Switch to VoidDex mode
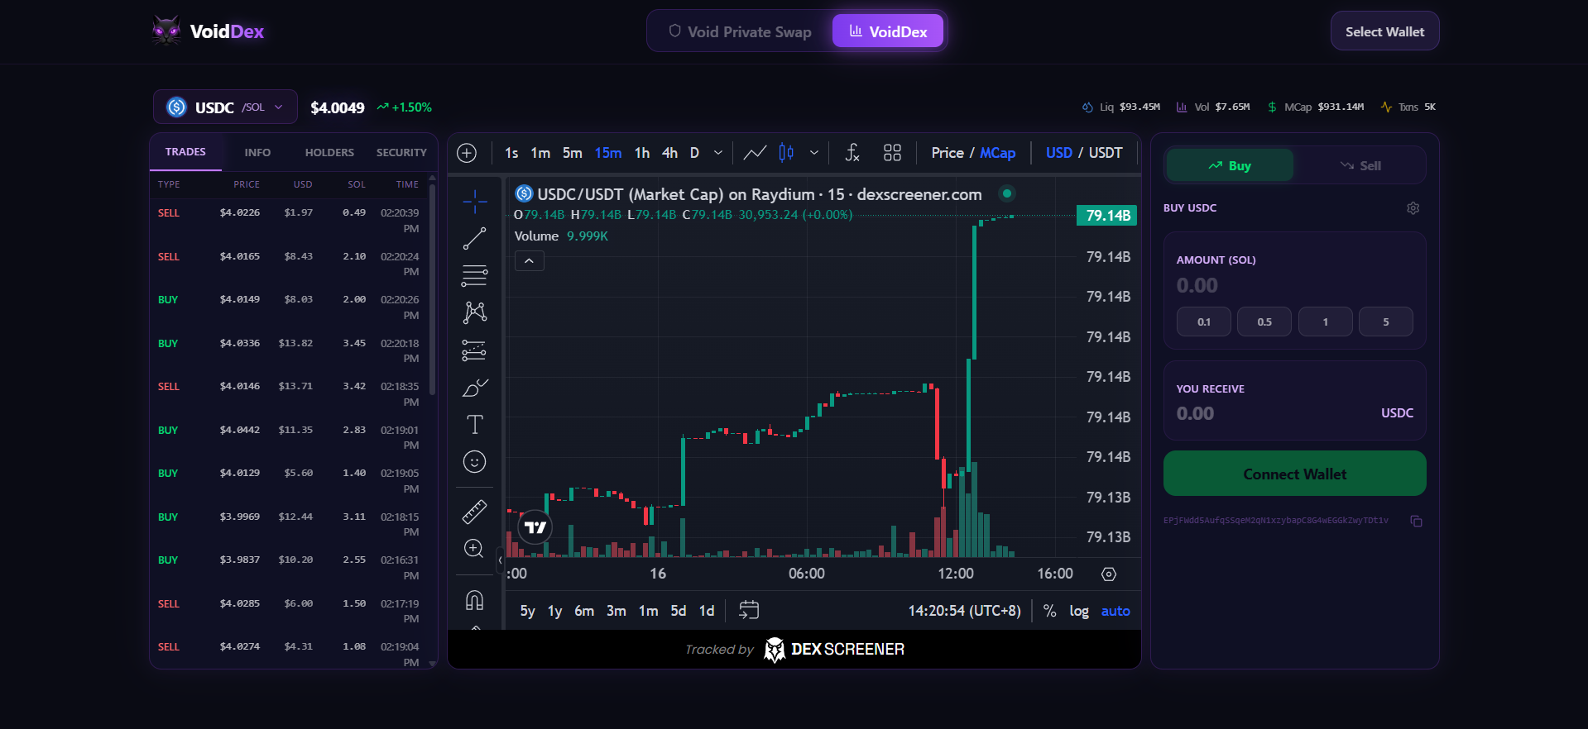Image resolution: width=1588 pixels, height=729 pixels. click(x=887, y=31)
